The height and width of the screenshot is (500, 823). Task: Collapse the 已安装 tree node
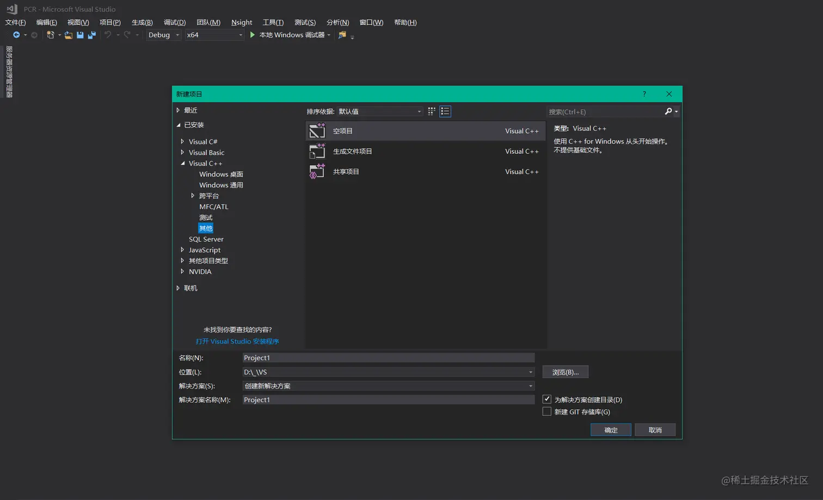[x=178, y=125]
